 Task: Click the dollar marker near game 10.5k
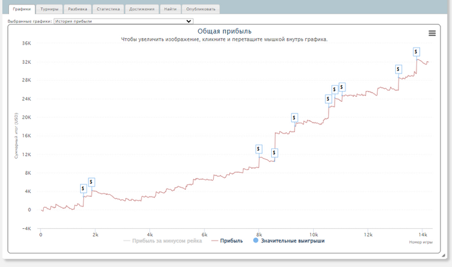(x=328, y=99)
